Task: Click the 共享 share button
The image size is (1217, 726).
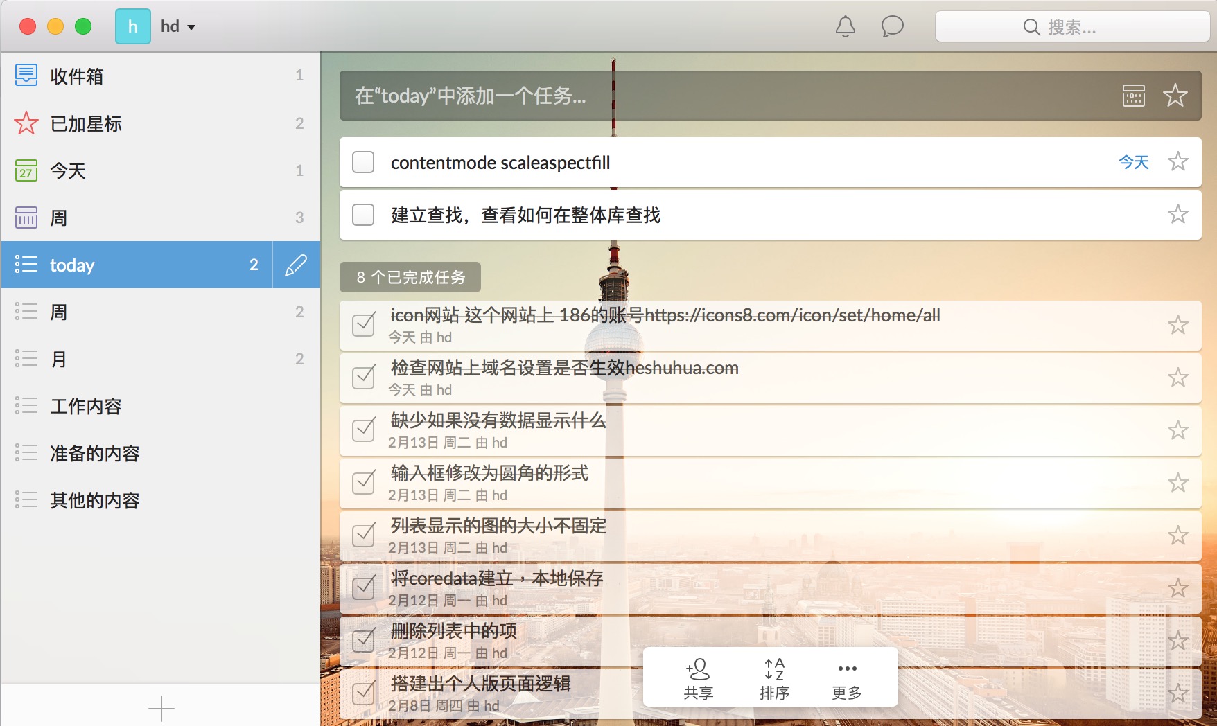Action: (698, 679)
